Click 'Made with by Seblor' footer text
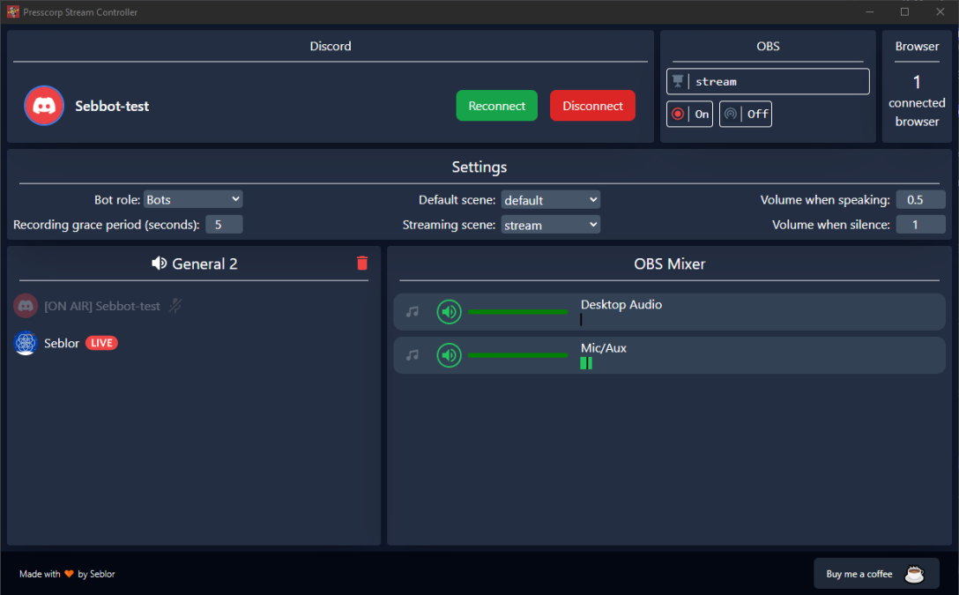 (x=67, y=574)
